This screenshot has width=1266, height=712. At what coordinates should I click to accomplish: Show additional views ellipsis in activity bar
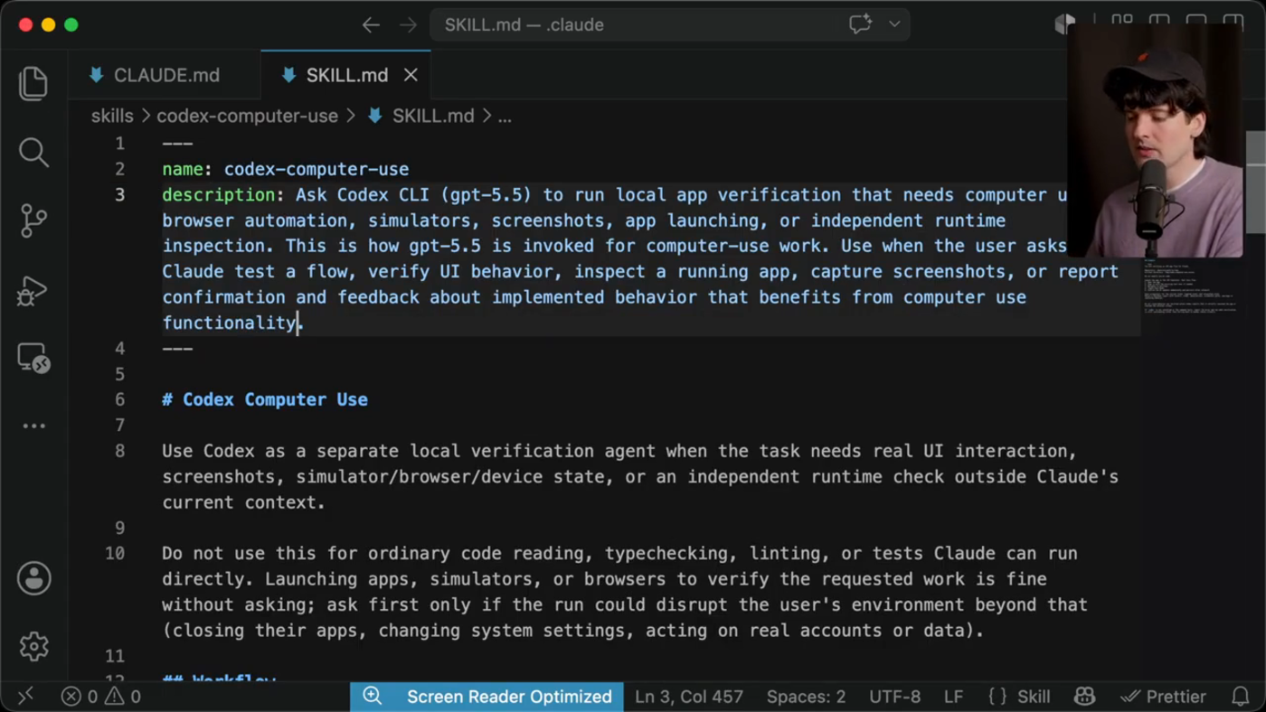(x=33, y=426)
